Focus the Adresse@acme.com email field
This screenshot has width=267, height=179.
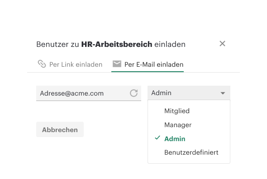(89, 93)
